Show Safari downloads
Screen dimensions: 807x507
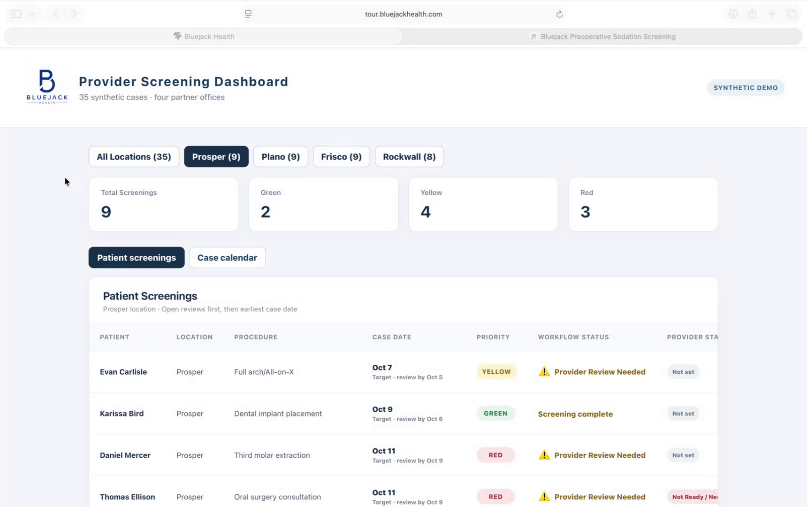[733, 14]
